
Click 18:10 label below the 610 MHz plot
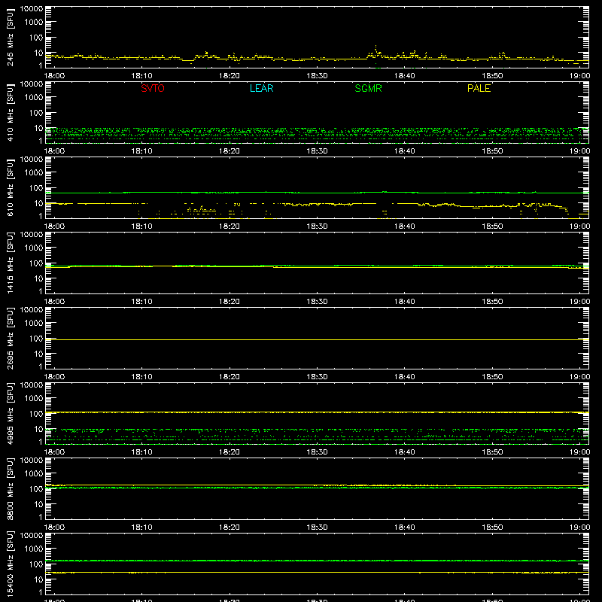141,227
